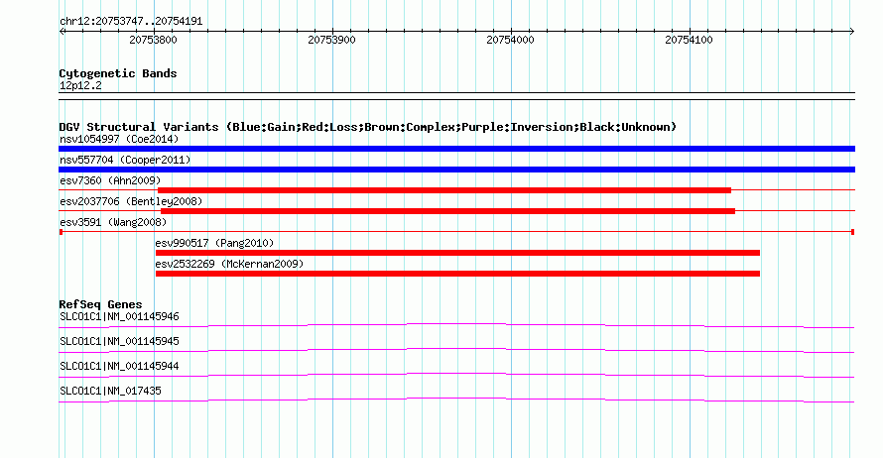Viewport: 883px width, 458px height.
Task: Click the blue gain bar for nsv557704
Action: pos(456,170)
